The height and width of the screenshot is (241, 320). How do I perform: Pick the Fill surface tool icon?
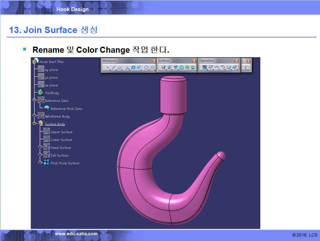[181, 68]
